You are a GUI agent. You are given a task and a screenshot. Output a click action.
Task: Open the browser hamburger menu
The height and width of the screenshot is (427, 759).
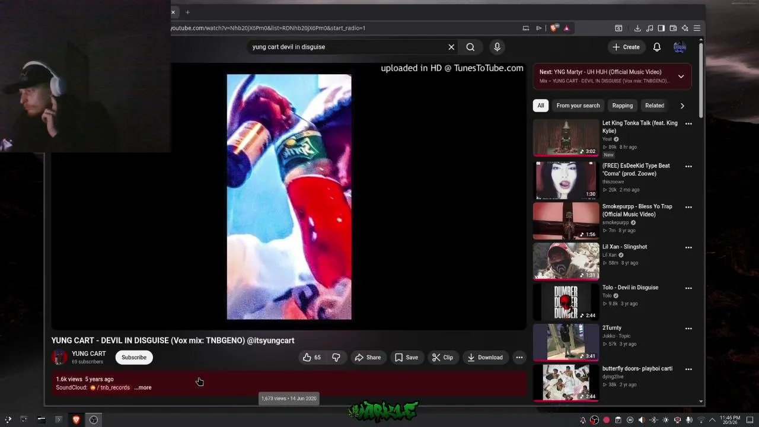[x=697, y=28]
